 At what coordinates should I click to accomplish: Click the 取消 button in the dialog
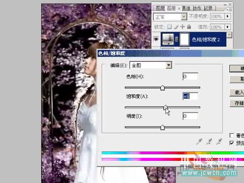point(236,79)
